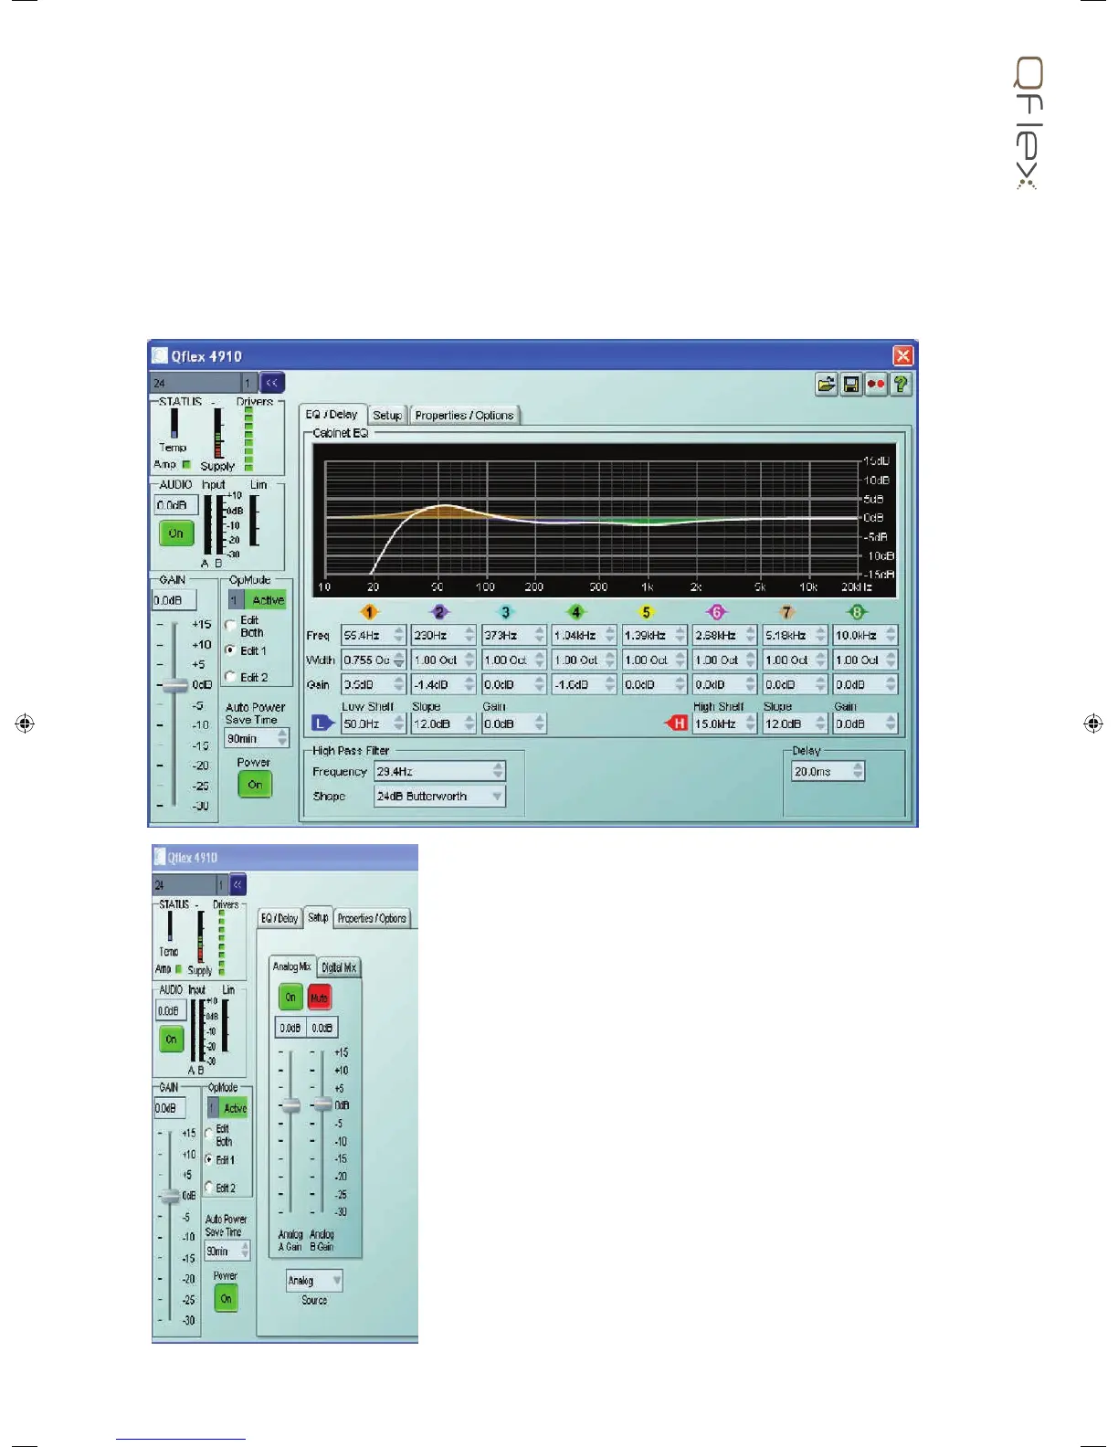
Task: Toggle Analog Mix On button
Action: [x=290, y=998]
